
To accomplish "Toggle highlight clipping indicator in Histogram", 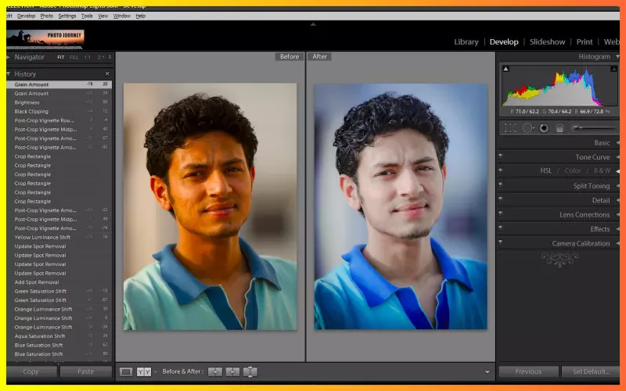I will click(x=613, y=69).
